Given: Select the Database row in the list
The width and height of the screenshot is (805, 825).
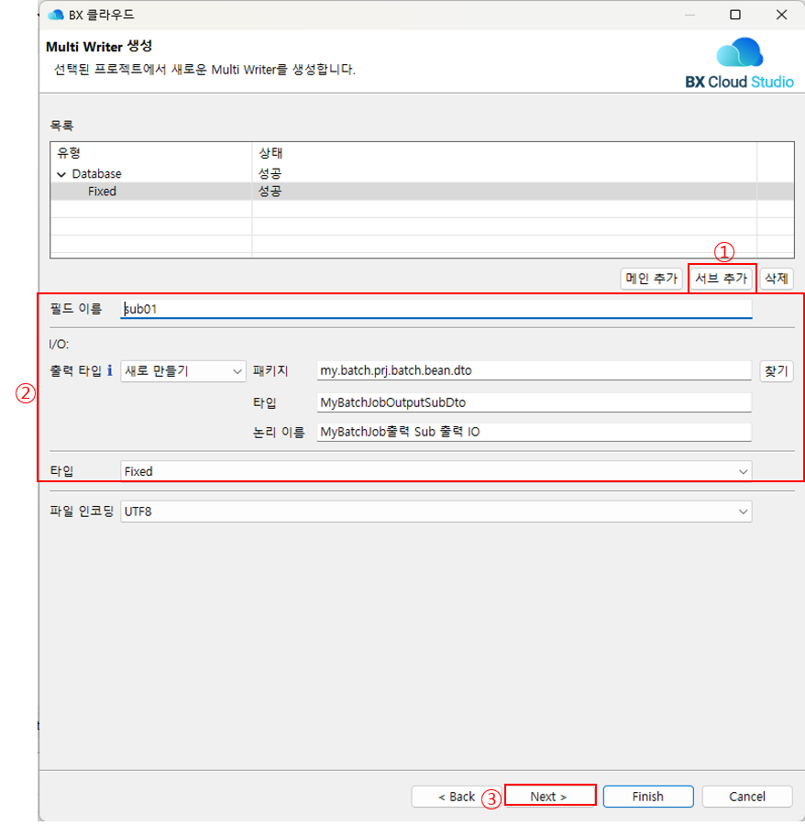Looking at the screenshot, I should coord(96,173).
